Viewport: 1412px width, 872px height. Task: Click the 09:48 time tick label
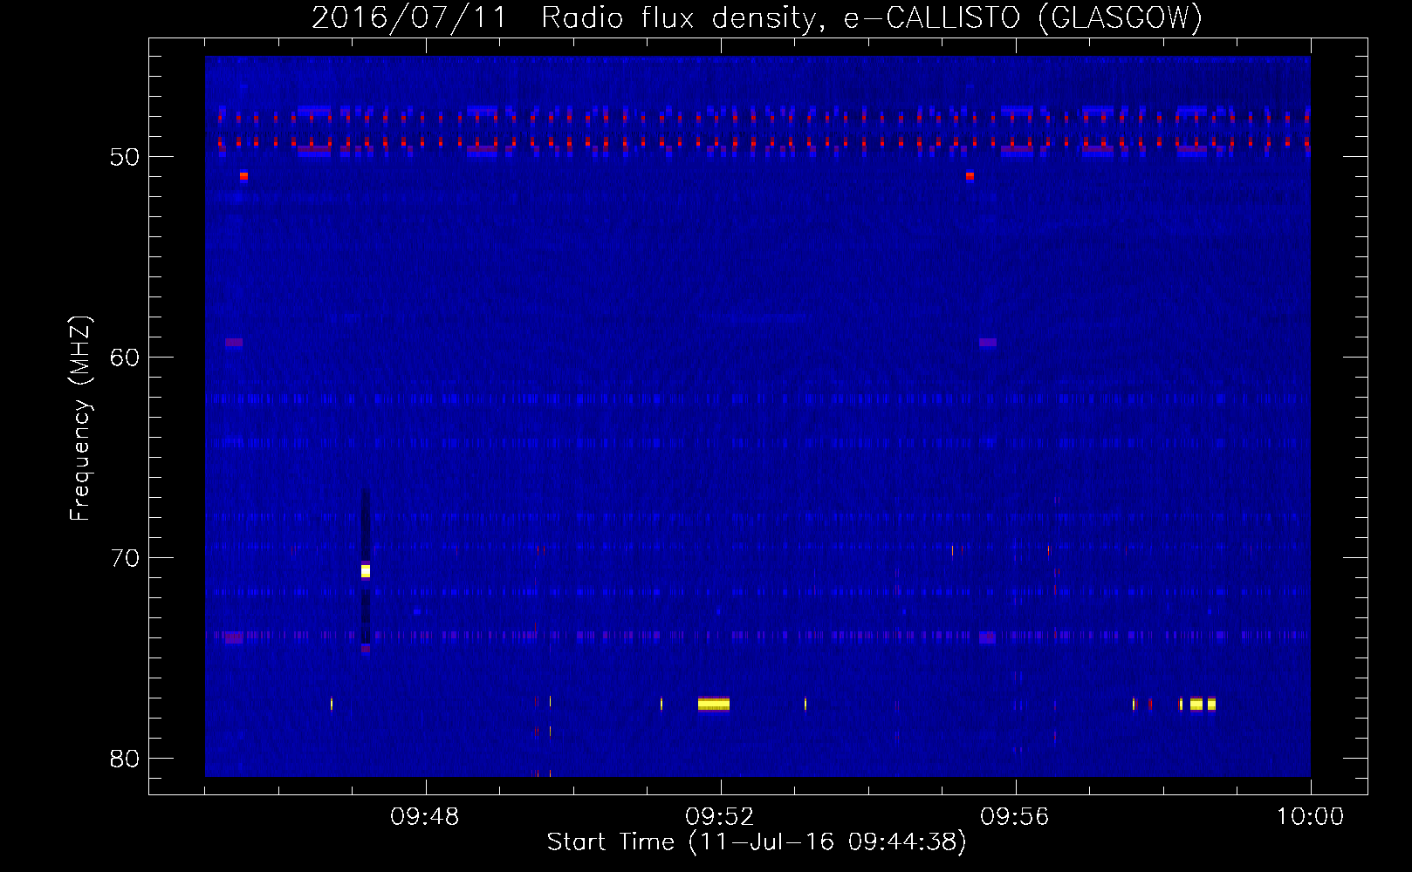coord(425,817)
